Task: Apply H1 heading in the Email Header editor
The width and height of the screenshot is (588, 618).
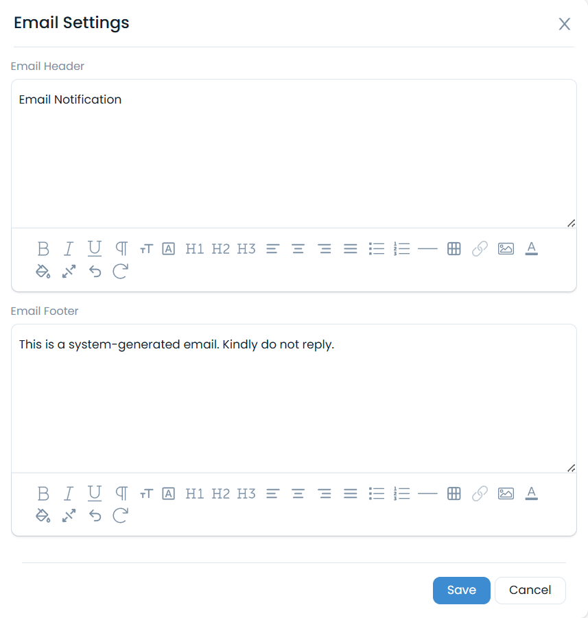Action: pos(194,248)
